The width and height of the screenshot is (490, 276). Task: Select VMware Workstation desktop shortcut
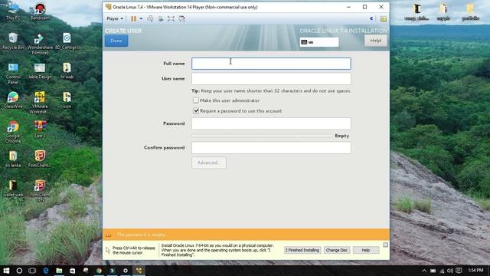tap(40, 102)
